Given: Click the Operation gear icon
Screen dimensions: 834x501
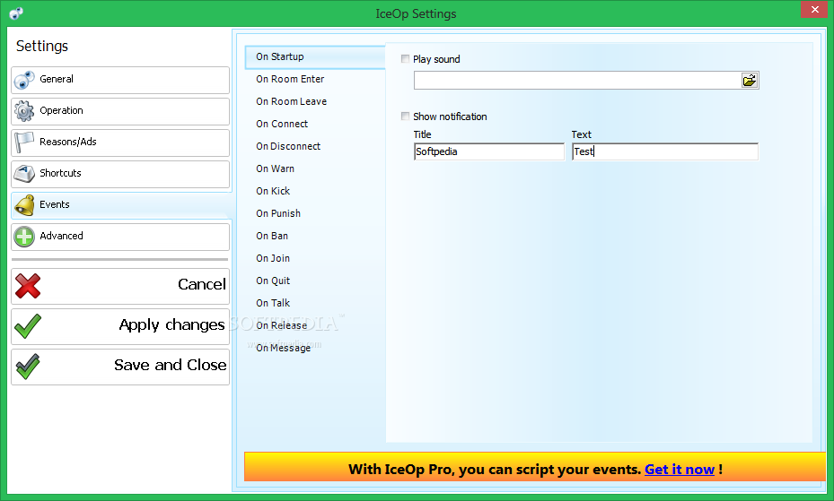Looking at the screenshot, I should (24, 111).
